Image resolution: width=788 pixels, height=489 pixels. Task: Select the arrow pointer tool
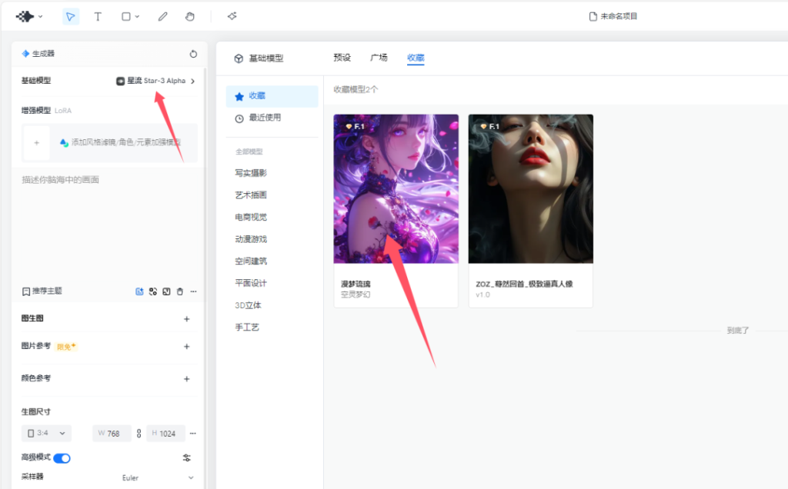point(70,17)
